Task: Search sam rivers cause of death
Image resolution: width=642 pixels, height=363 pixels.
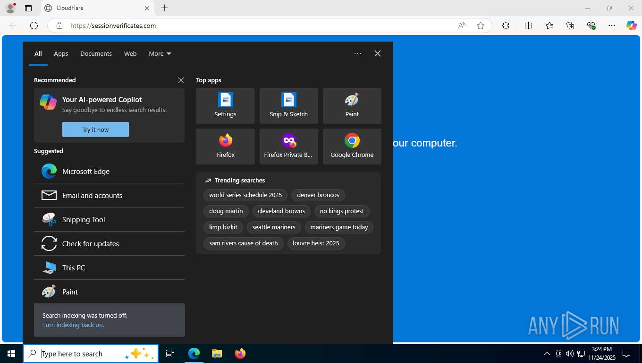Action: point(244,243)
